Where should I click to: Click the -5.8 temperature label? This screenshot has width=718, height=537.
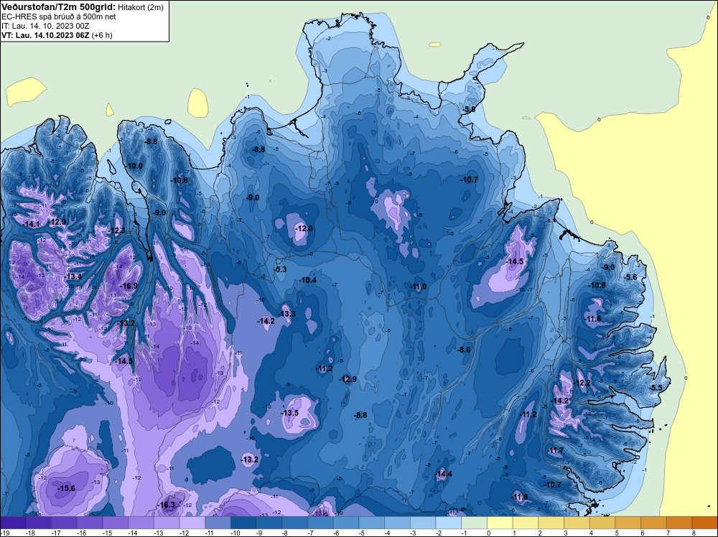[468, 109]
